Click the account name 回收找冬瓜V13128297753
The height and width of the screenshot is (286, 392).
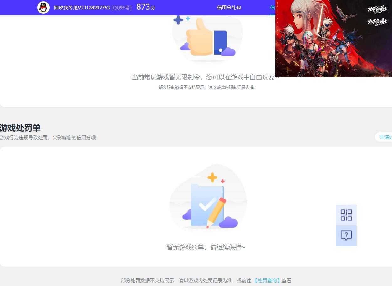82,8
